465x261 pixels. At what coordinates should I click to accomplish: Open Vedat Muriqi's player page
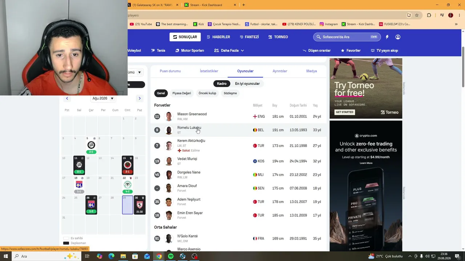point(187,159)
